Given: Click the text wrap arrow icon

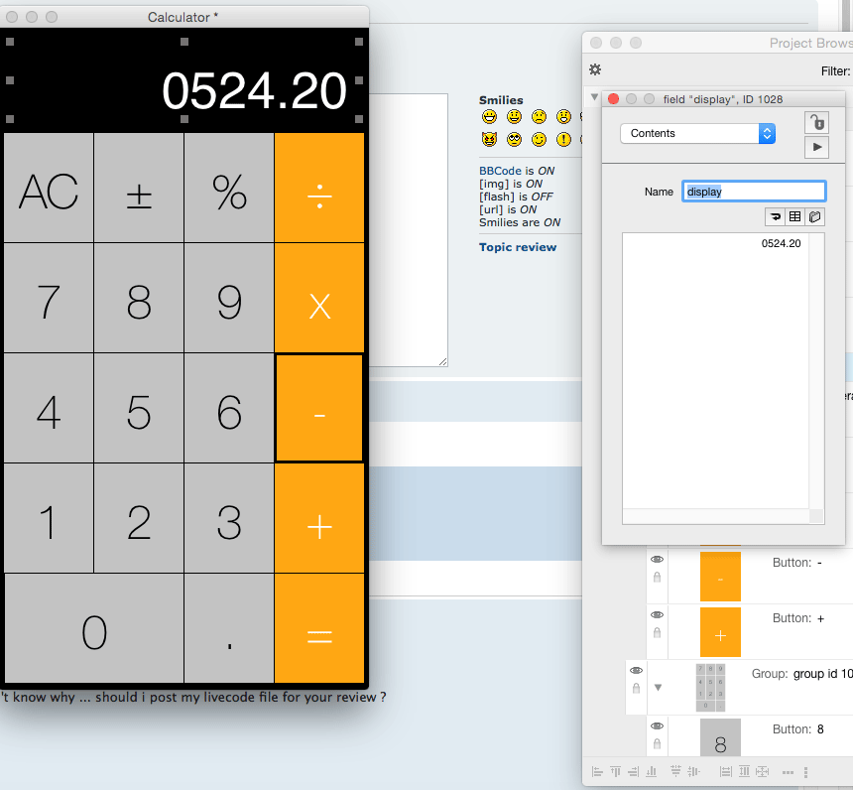Looking at the screenshot, I should [775, 216].
